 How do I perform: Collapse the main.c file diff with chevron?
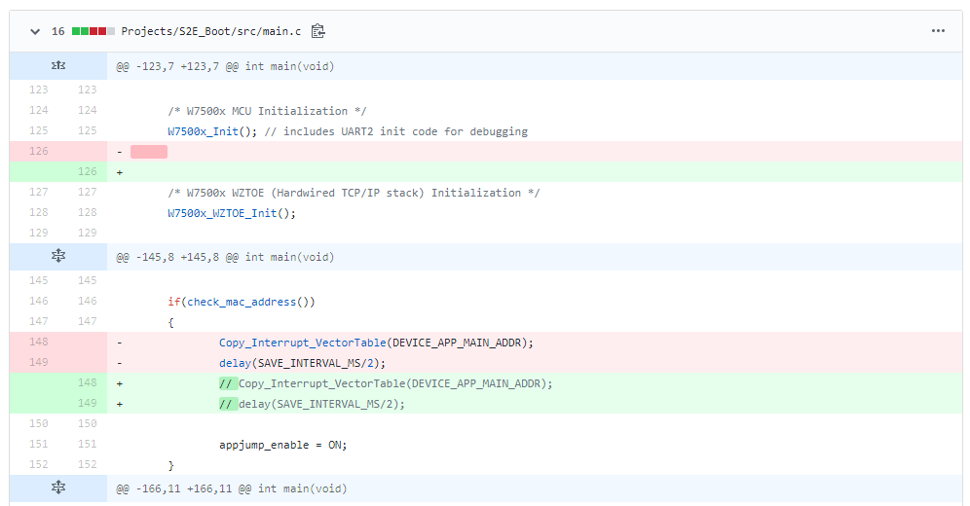point(35,31)
